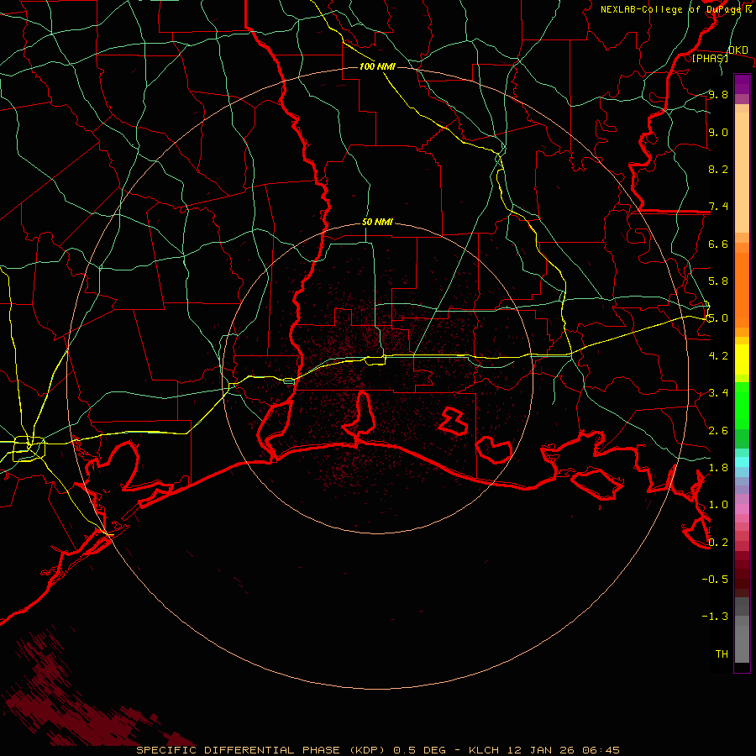Click the light peach band of the color scale
The width and height of the screenshot is (756, 756).
pyautogui.click(x=742, y=172)
